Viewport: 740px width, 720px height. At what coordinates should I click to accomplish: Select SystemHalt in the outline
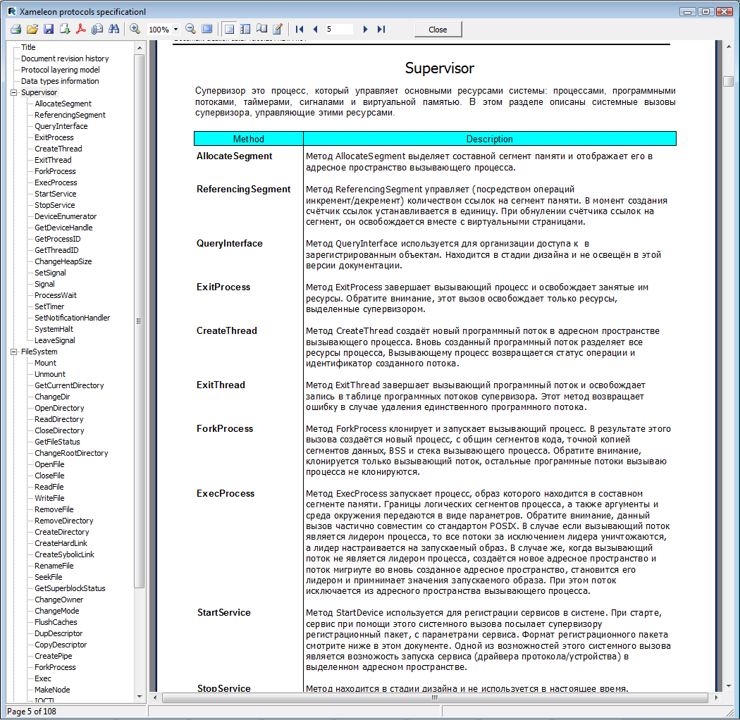point(54,329)
